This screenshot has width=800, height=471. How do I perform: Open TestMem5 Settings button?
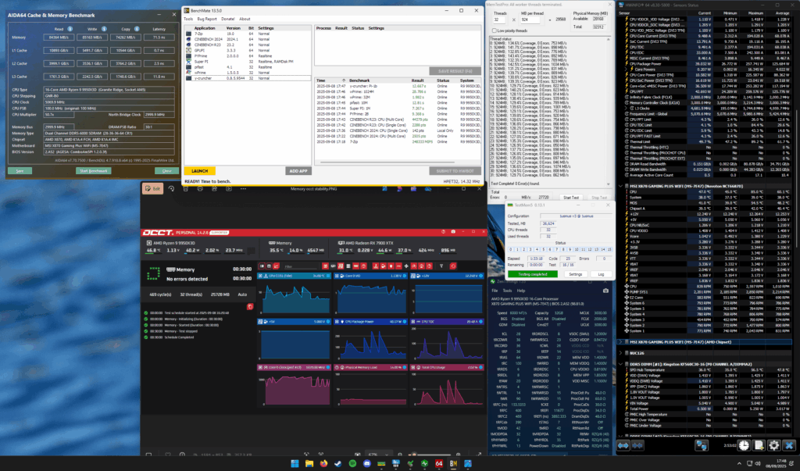click(x=575, y=274)
